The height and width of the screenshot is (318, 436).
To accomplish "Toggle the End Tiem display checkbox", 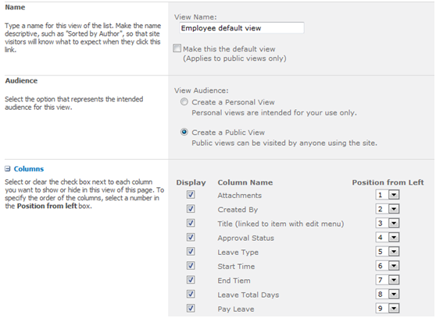I will [x=191, y=280].
